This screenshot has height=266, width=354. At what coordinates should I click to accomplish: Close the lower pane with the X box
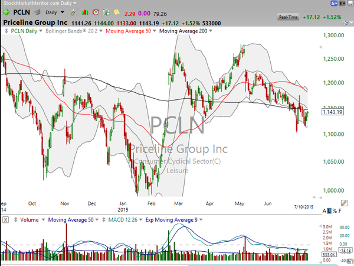point(6,220)
